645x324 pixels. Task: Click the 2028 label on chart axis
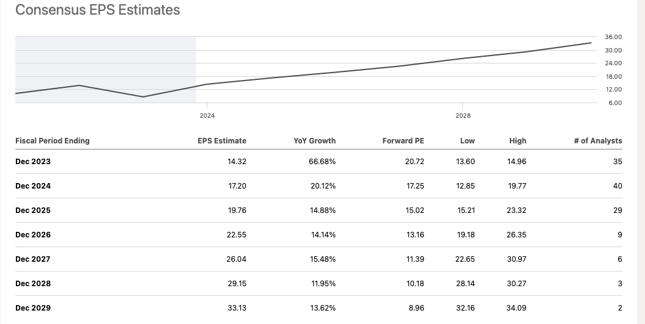point(463,116)
